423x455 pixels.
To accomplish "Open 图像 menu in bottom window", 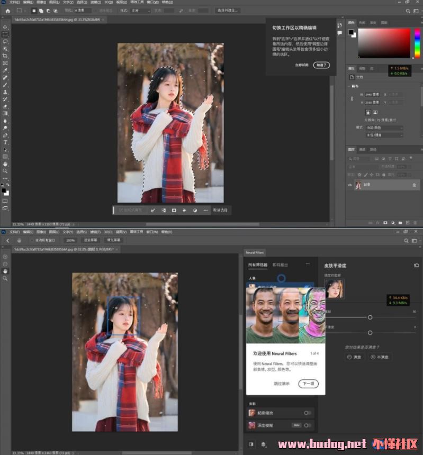I will [x=41, y=232].
